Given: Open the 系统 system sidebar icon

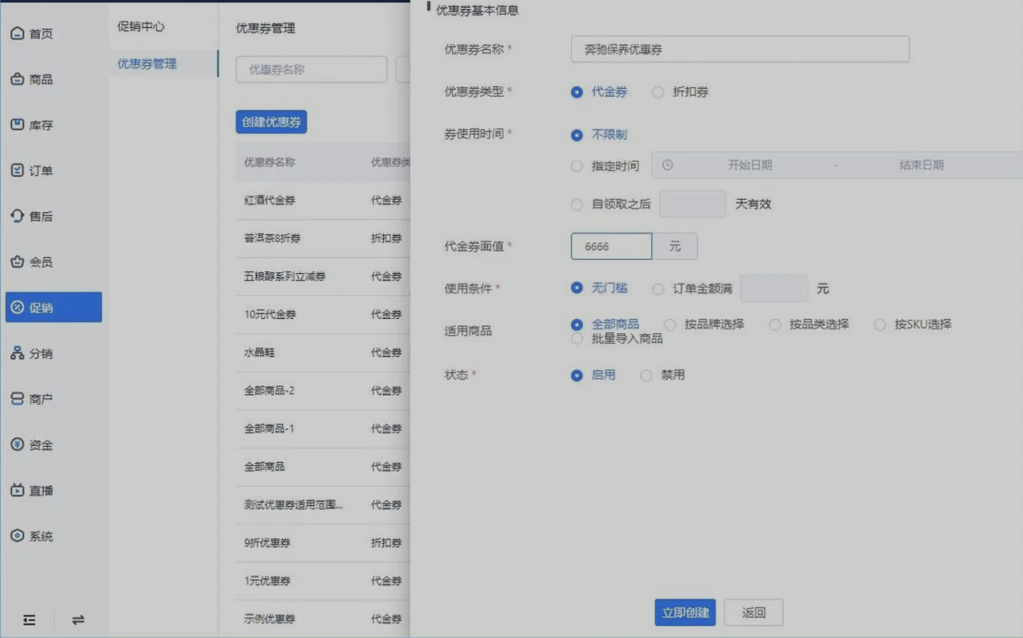Looking at the screenshot, I should (17, 536).
